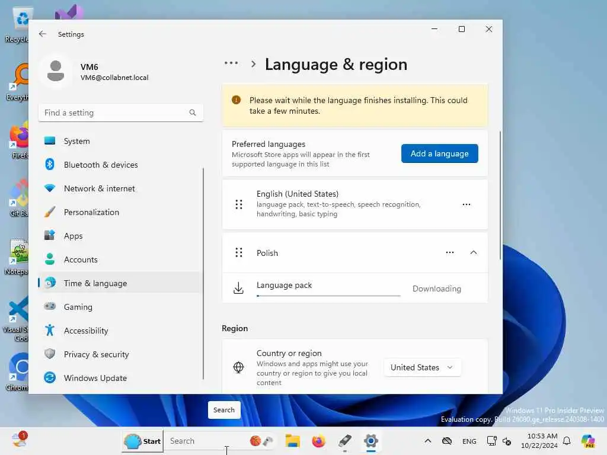Click the VM6 account avatar

pos(56,71)
